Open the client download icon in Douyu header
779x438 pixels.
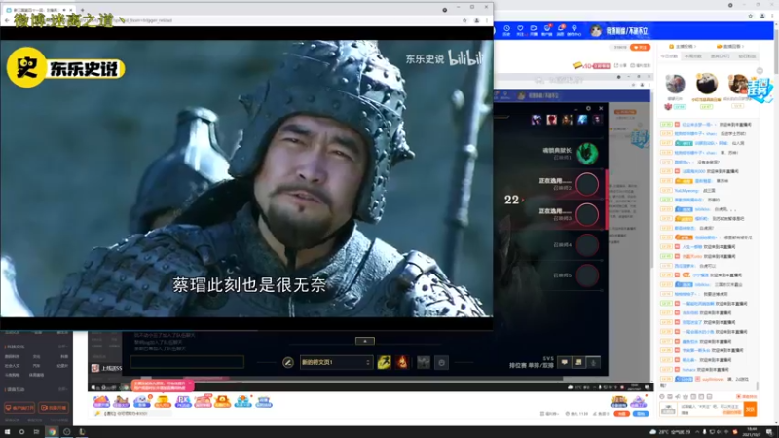[x=547, y=31]
